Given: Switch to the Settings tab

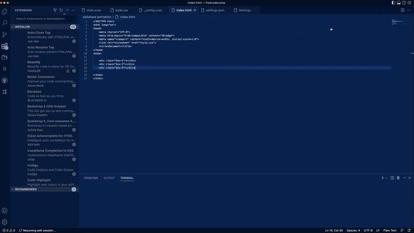Looking at the screenshot, I should coord(243,10).
